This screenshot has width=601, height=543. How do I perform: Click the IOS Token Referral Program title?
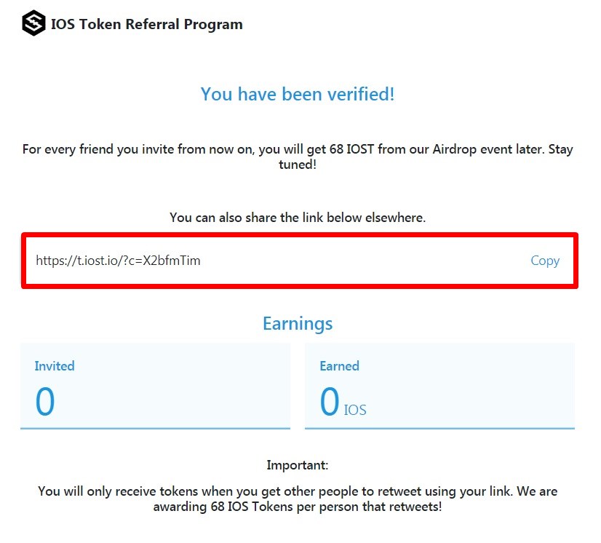(x=147, y=24)
